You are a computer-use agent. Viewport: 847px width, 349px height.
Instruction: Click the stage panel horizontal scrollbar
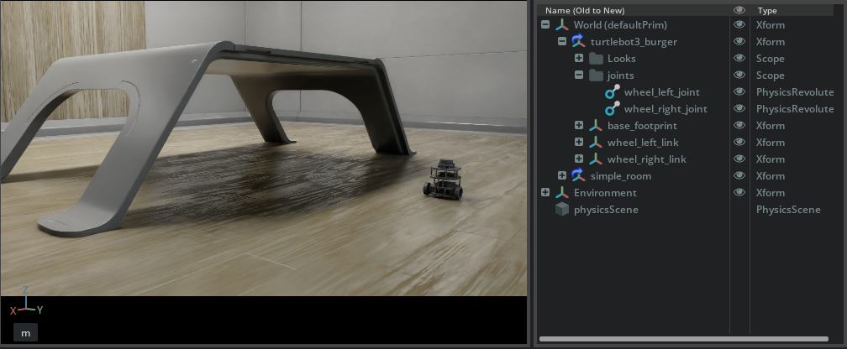689,339
